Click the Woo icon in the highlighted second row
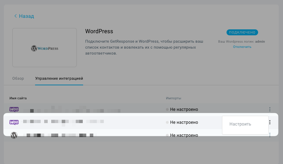The width and height of the screenshot is (283, 164). 14,122
